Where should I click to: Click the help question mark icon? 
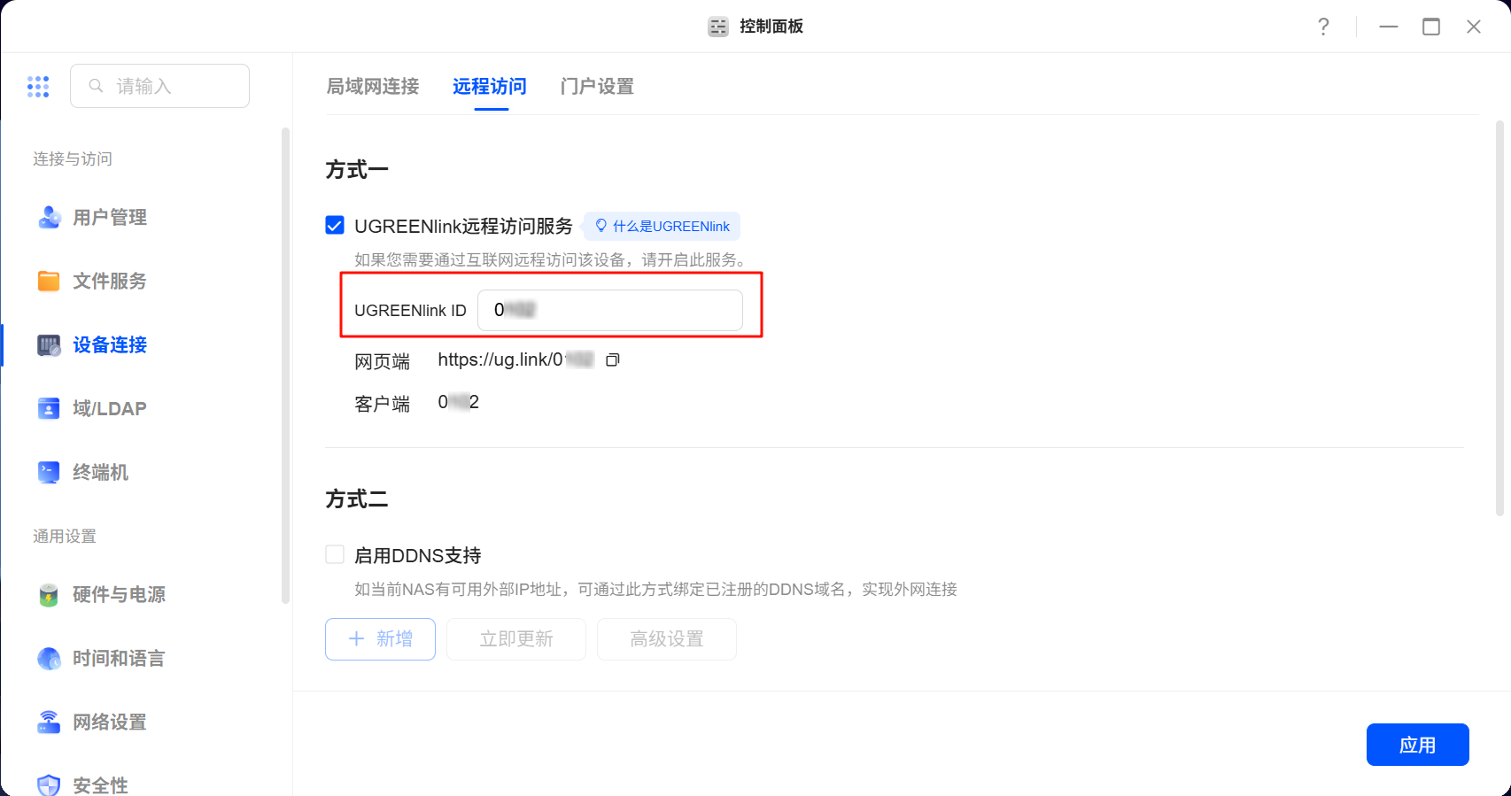[1323, 27]
